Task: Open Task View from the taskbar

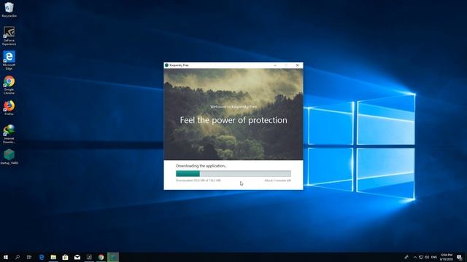Action: 29,257
